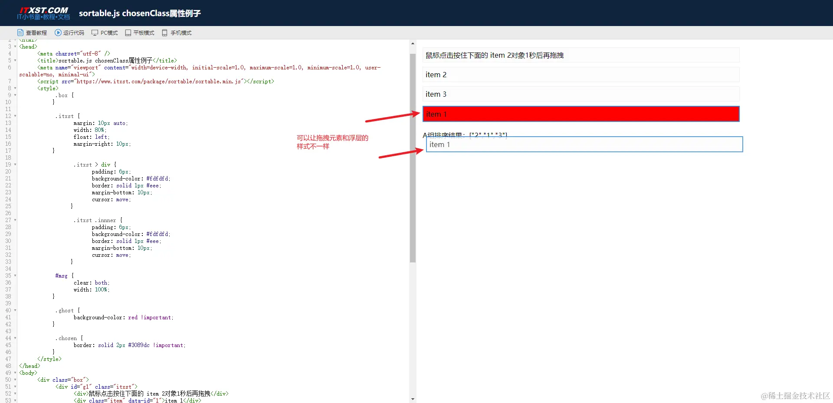Click the floating blue-bordered 'item 1' box
This screenshot has width=833, height=403.
(x=584, y=144)
